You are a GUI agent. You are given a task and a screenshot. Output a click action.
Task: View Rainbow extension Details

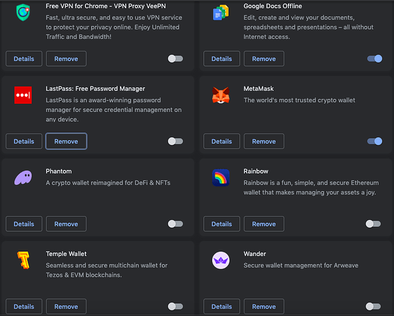(x=222, y=224)
